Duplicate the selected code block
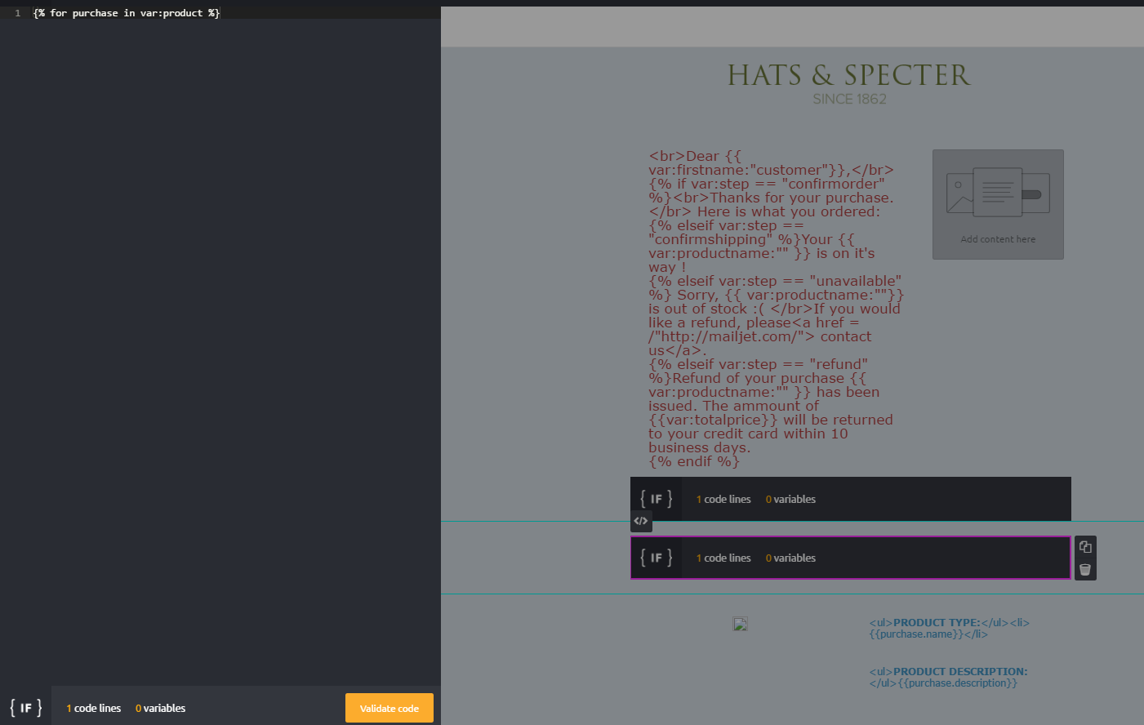The image size is (1144, 725). point(1085,547)
